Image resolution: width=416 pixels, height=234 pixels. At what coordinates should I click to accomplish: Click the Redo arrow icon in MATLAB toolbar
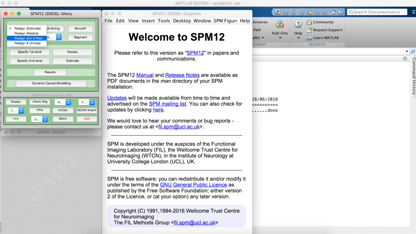point(325,12)
